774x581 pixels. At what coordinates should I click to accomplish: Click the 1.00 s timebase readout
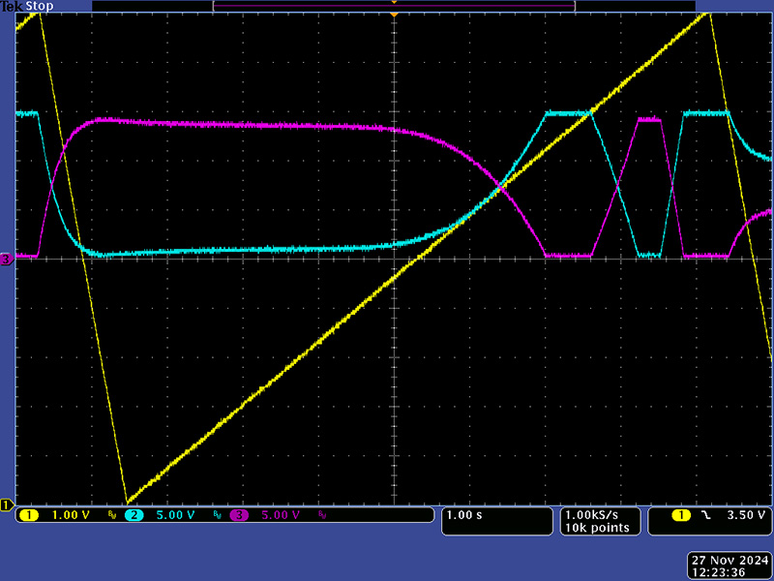pyautogui.click(x=464, y=515)
